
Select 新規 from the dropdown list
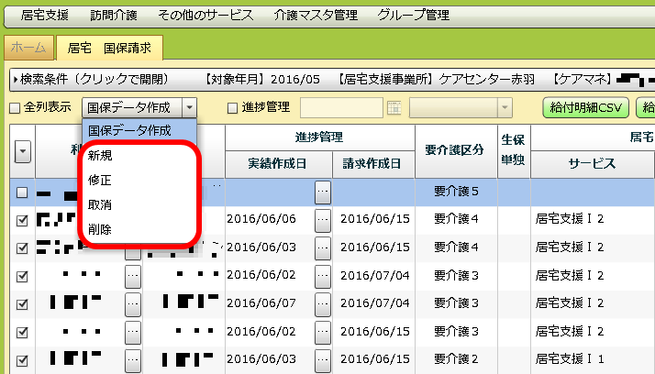101,157
